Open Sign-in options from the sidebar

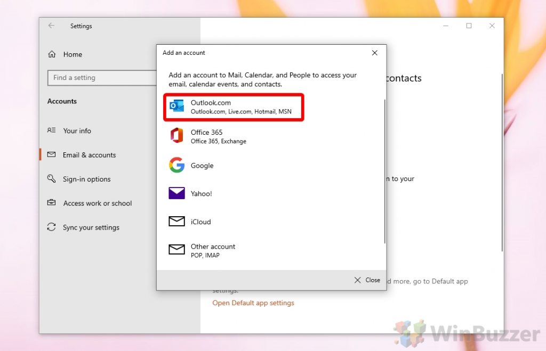(x=87, y=179)
